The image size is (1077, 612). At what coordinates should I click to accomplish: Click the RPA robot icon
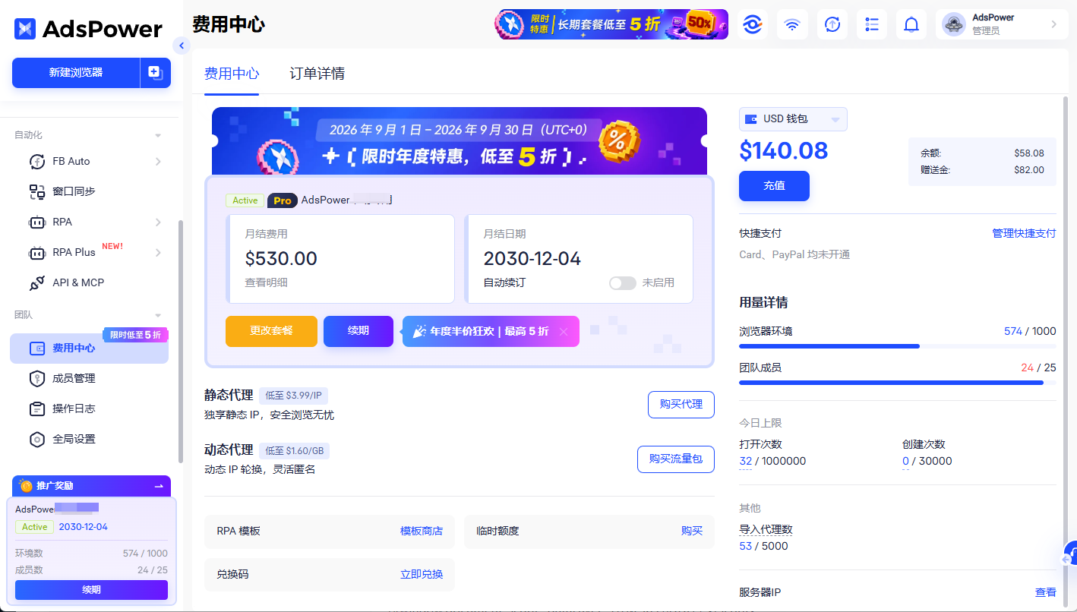[37, 222]
